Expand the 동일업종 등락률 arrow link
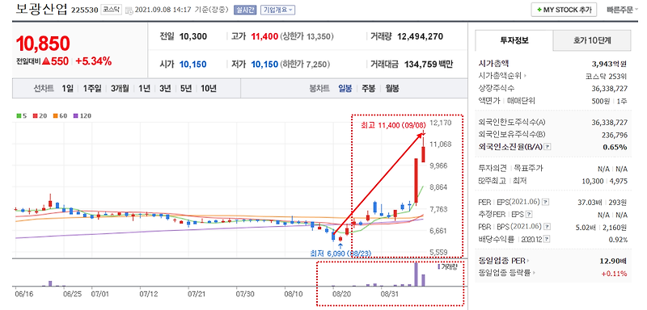This screenshot has width=647, height=310. tap(534, 273)
